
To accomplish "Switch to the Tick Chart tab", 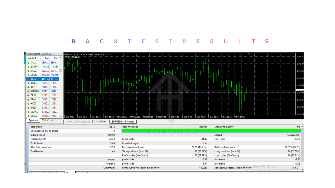I will pos(47,120).
